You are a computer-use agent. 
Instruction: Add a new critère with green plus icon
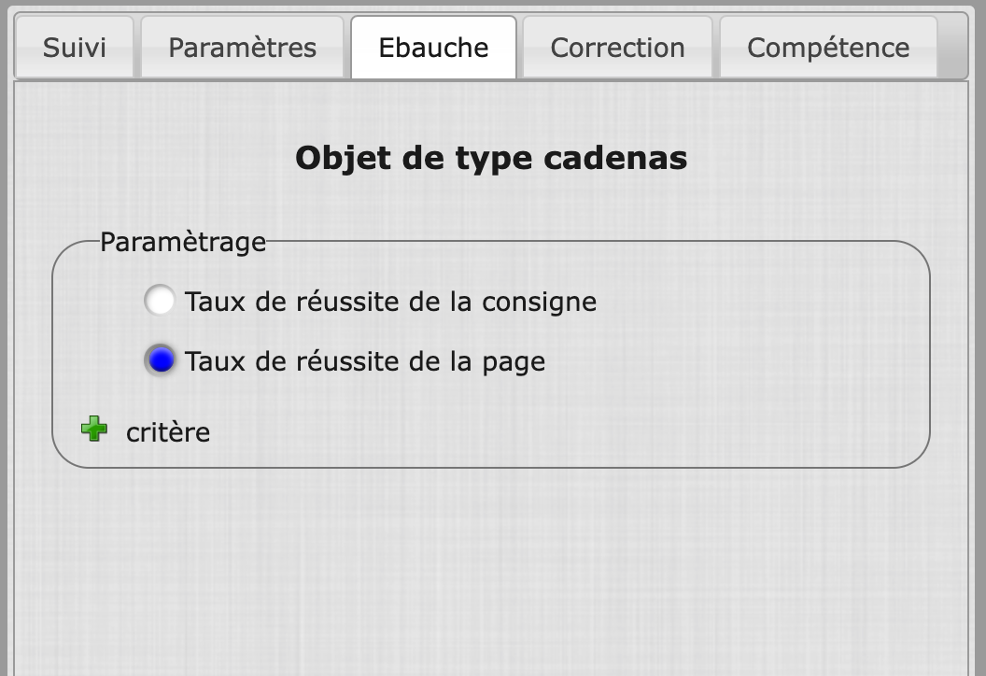[x=94, y=430]
